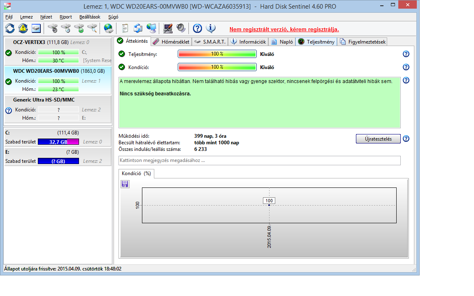The width and height of the screenshot is (474, 296).
Task: Click the '399 nap, 3 óra' operating time value
Action: coord(210,136)
